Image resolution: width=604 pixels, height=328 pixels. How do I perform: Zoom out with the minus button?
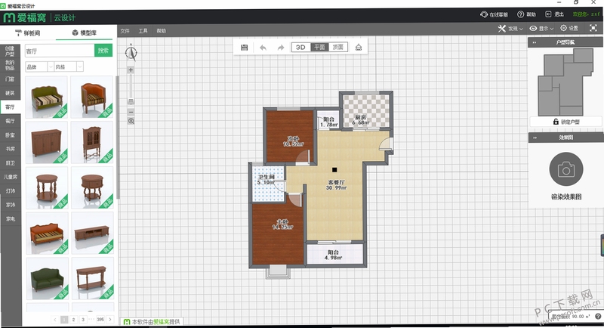click(131, 112)
